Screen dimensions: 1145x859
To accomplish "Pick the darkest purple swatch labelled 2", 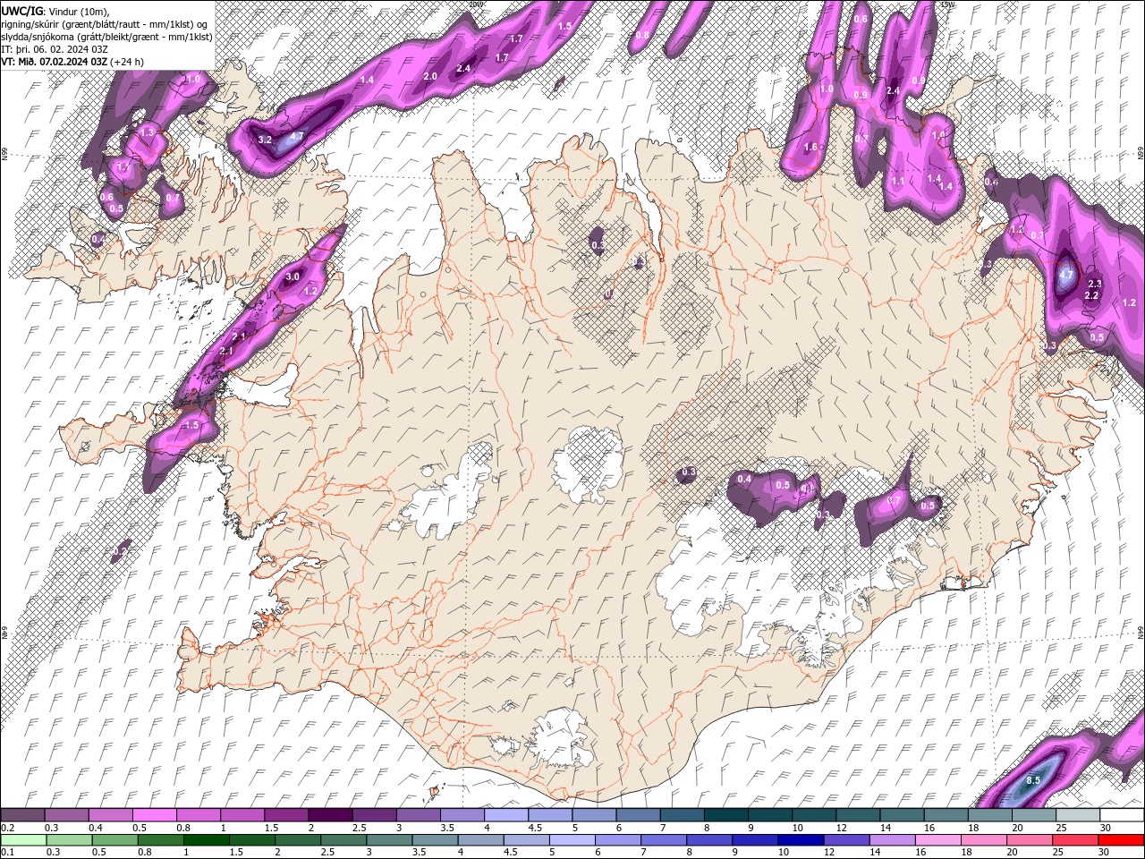I will (330, 815).
